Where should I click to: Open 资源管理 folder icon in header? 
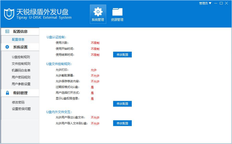pos(117,14)
